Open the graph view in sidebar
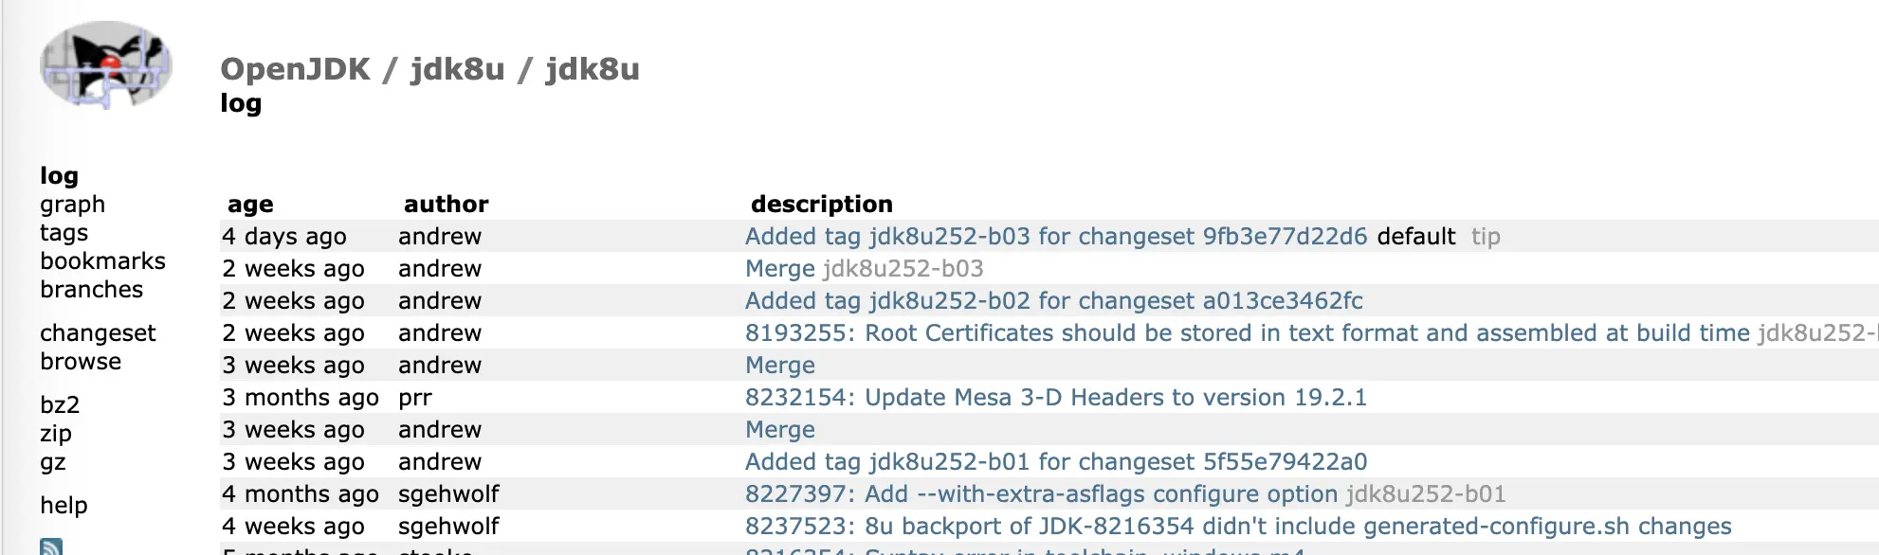The image size is (1879, 555). tap(73, 205)
